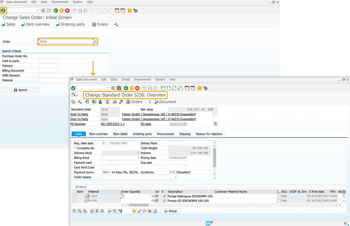The image size is (350, 226).
Task: Click the balance scales icon in Overview toolbar
Action: coord(107,102)
